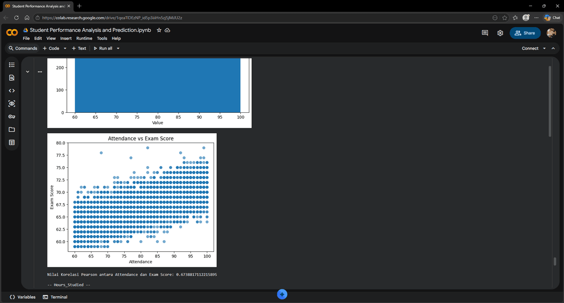Open Colab settings gear
The height and width of the screenshot is (303, 564).
(x=500, y=33)
